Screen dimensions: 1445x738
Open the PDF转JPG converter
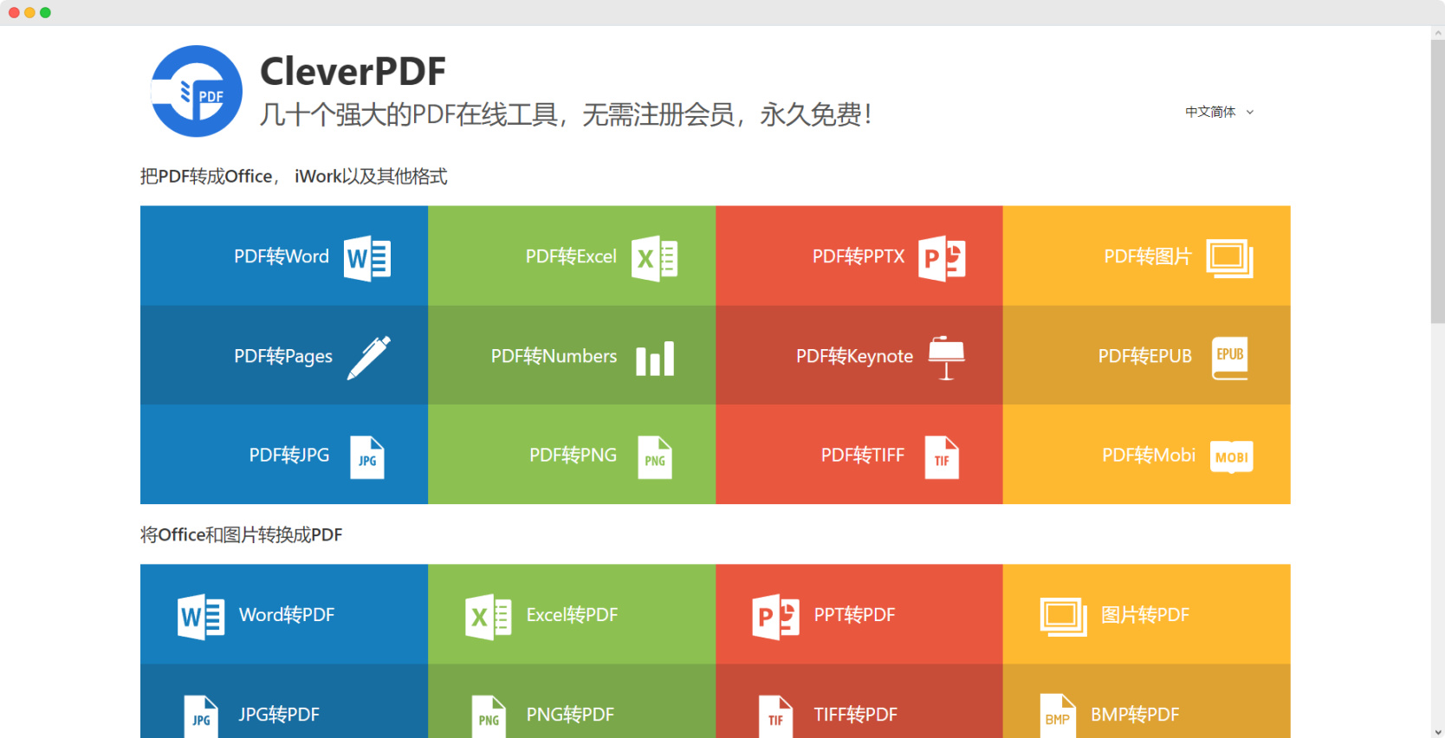tap(284, 454)
